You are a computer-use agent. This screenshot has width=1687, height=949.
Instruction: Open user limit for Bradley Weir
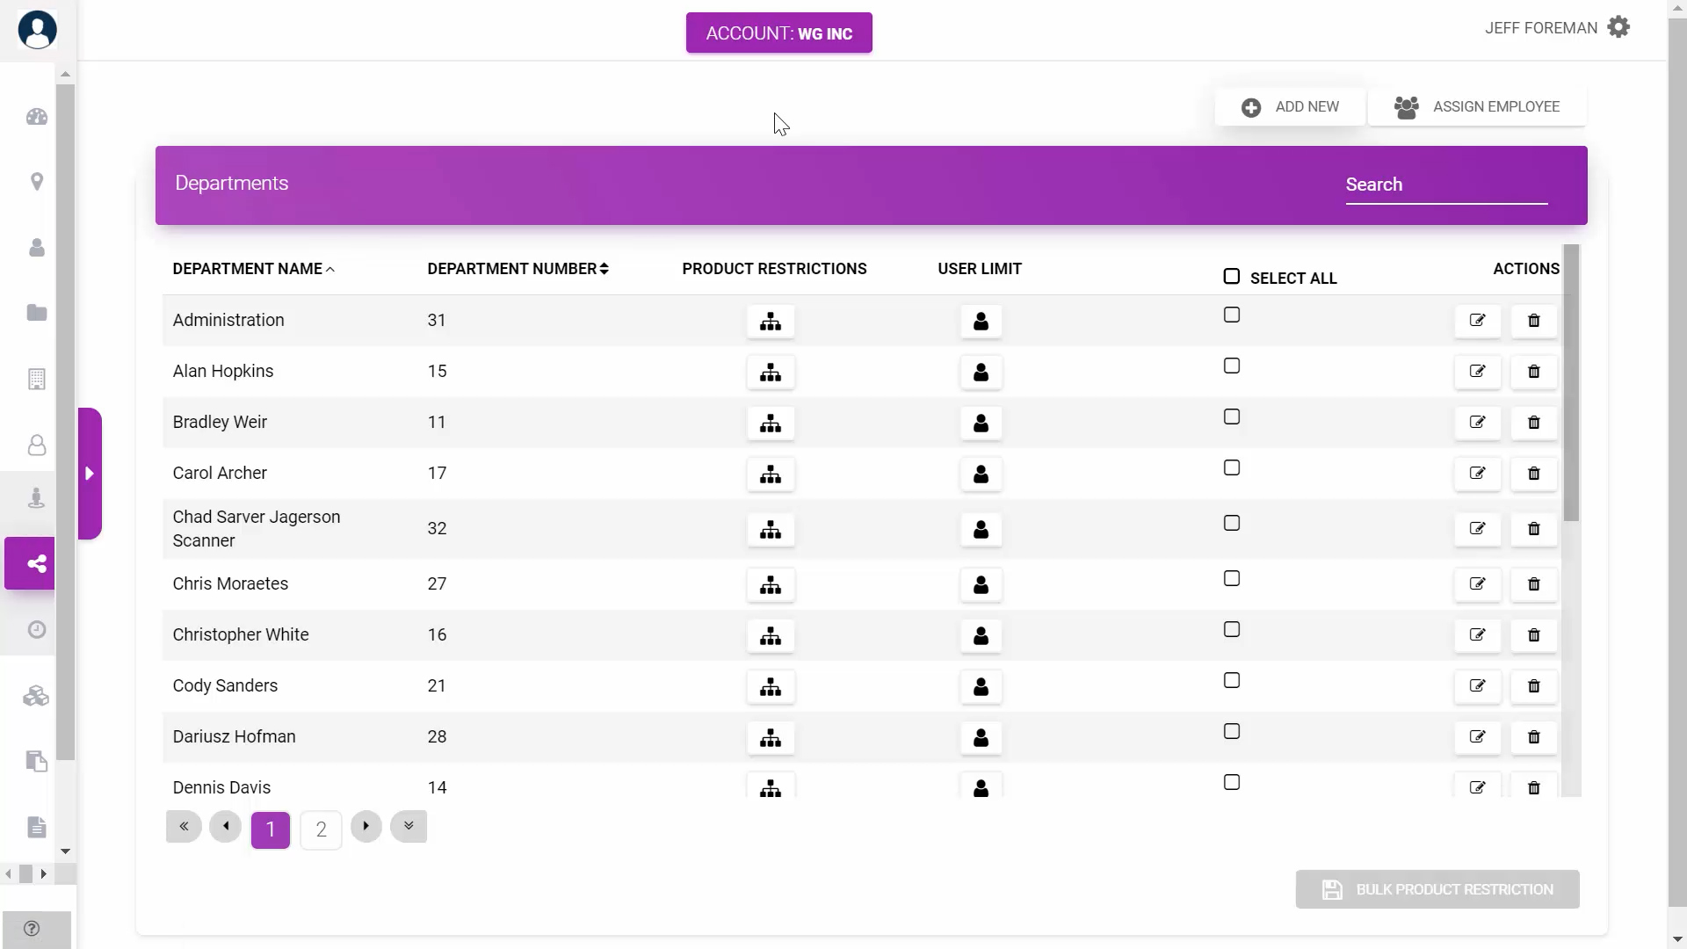click(x=981, y=424)
